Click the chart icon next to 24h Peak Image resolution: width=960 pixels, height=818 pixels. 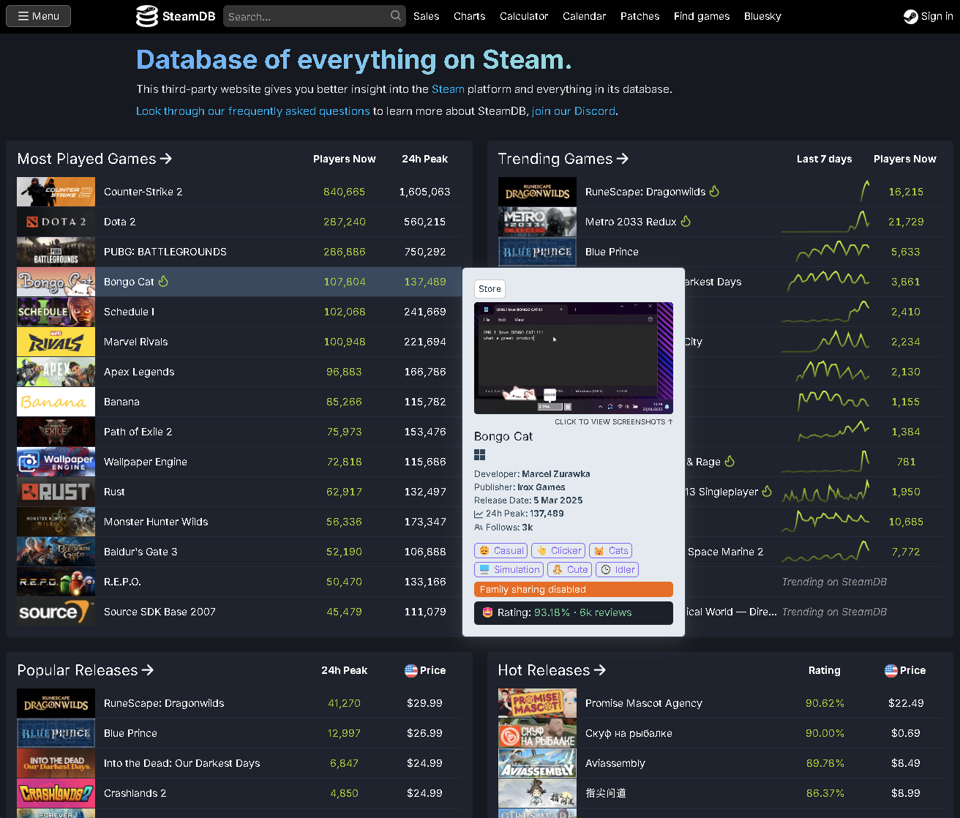(479, 514)
